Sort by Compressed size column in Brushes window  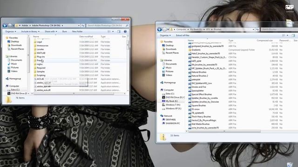(264, 40)
